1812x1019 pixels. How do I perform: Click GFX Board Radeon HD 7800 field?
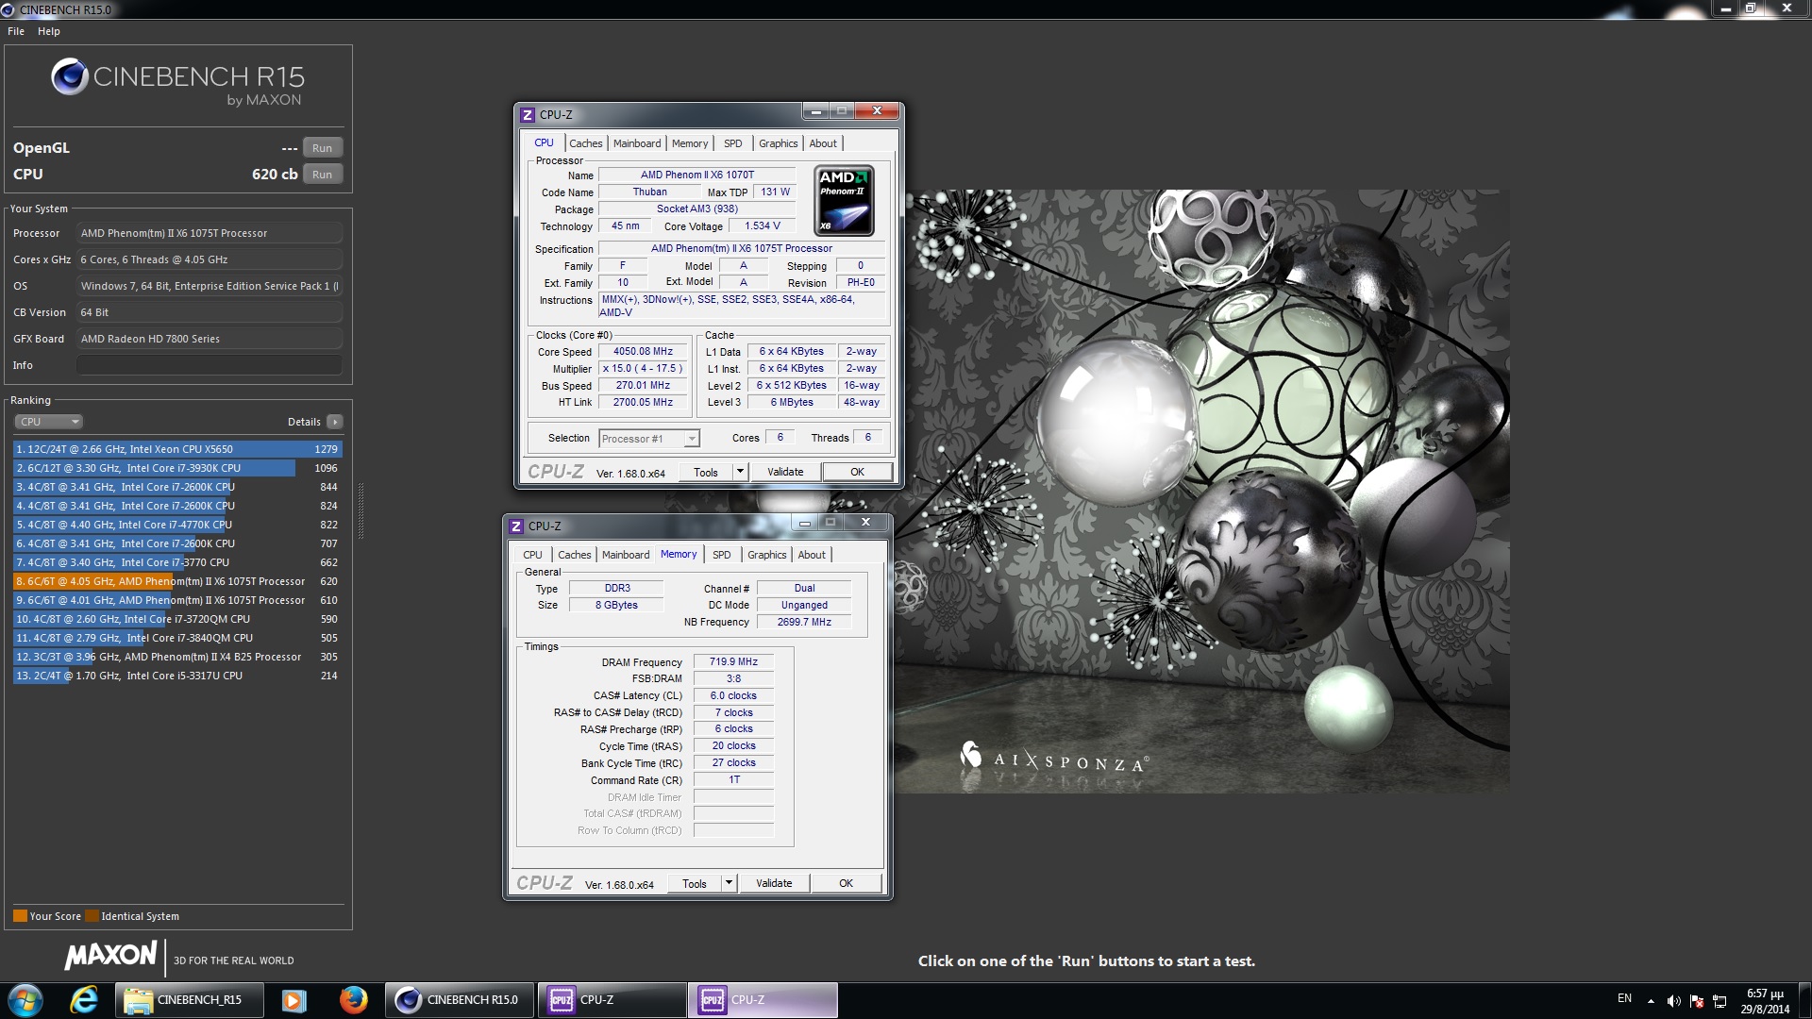click(x=210, y=339)
